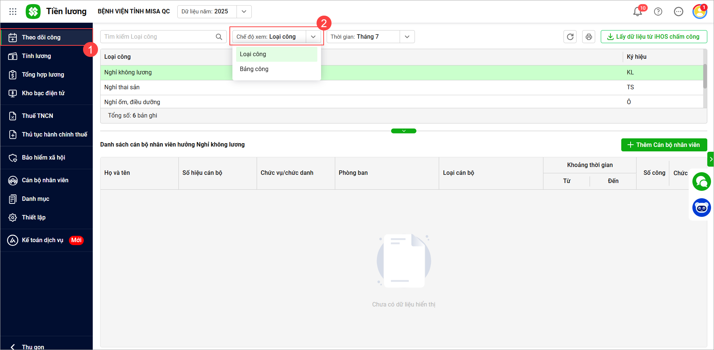Click the Bảo hiểm xã hội icon
Image resolution: width=714 pixels, height=350 pixels.
click(13, 158)
